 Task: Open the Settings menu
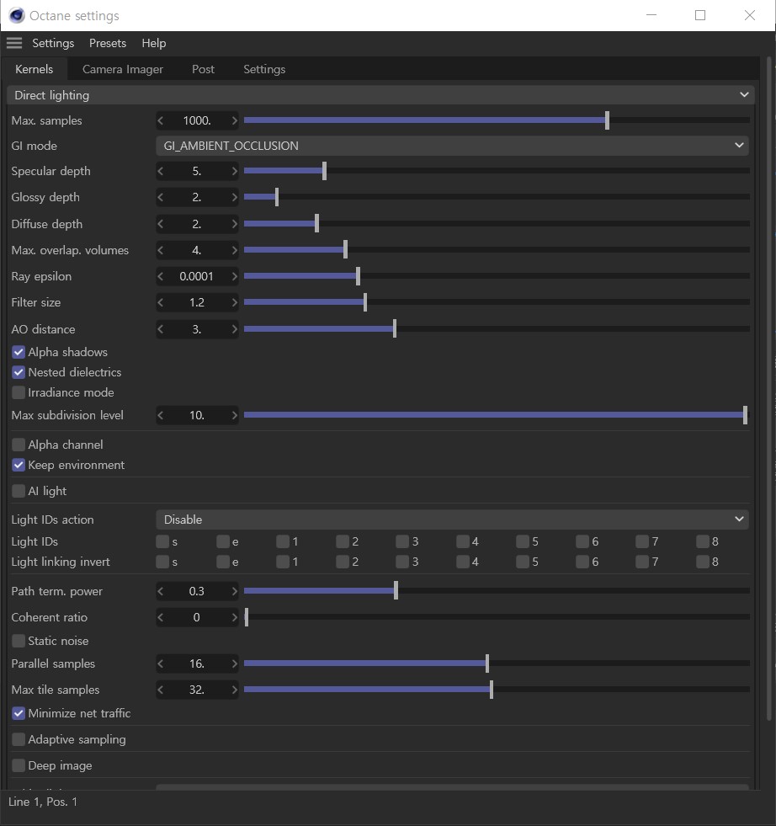tap(53, 43)
